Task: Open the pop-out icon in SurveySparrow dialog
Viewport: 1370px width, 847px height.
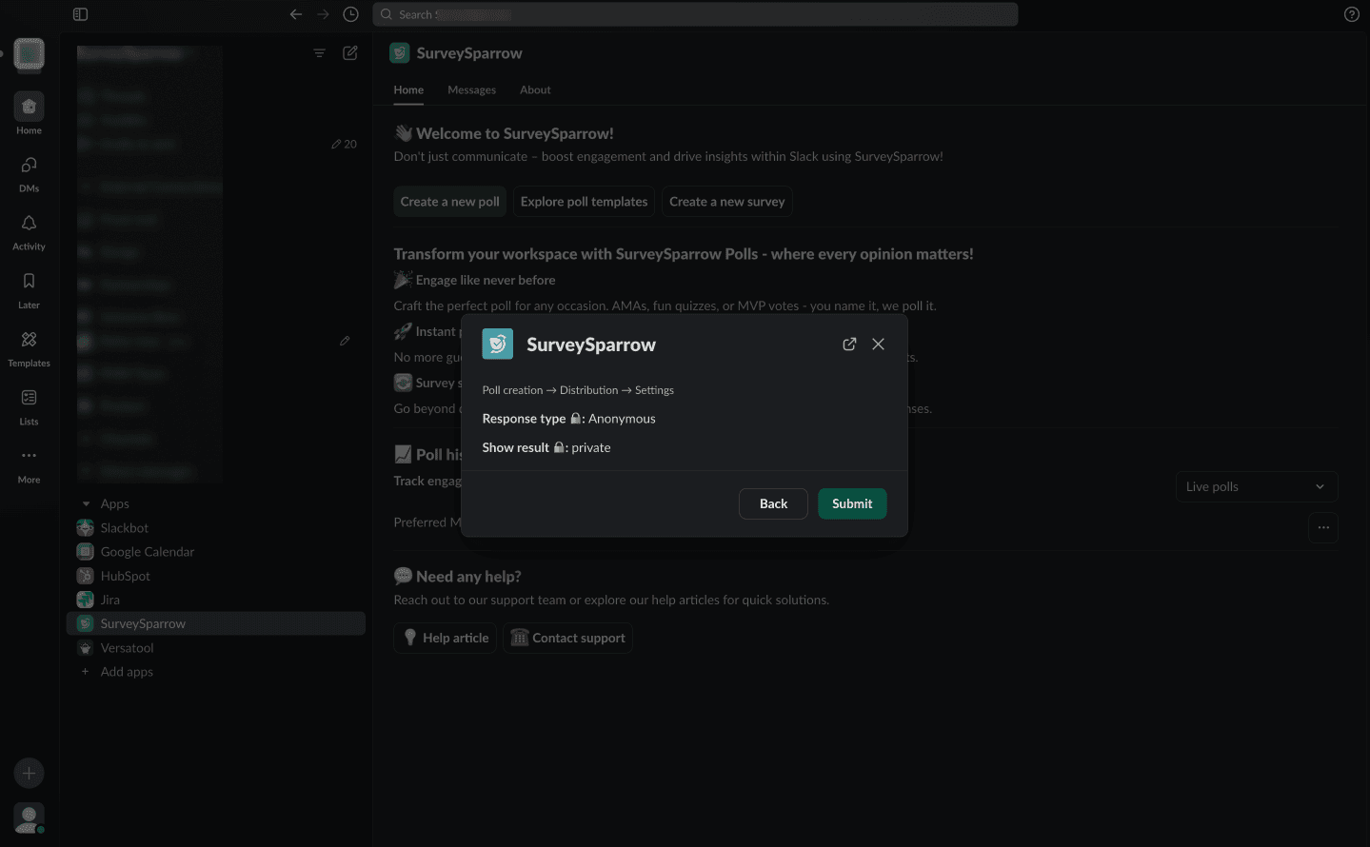Action: 849,345
